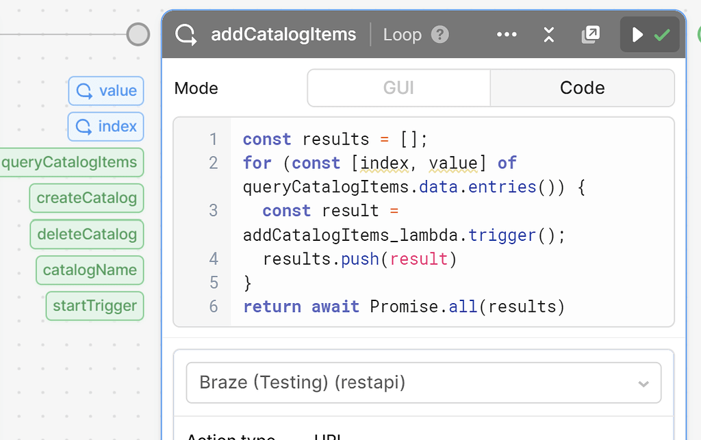
Task: Click line 6 in the code editor
Action: pos(403,306)
